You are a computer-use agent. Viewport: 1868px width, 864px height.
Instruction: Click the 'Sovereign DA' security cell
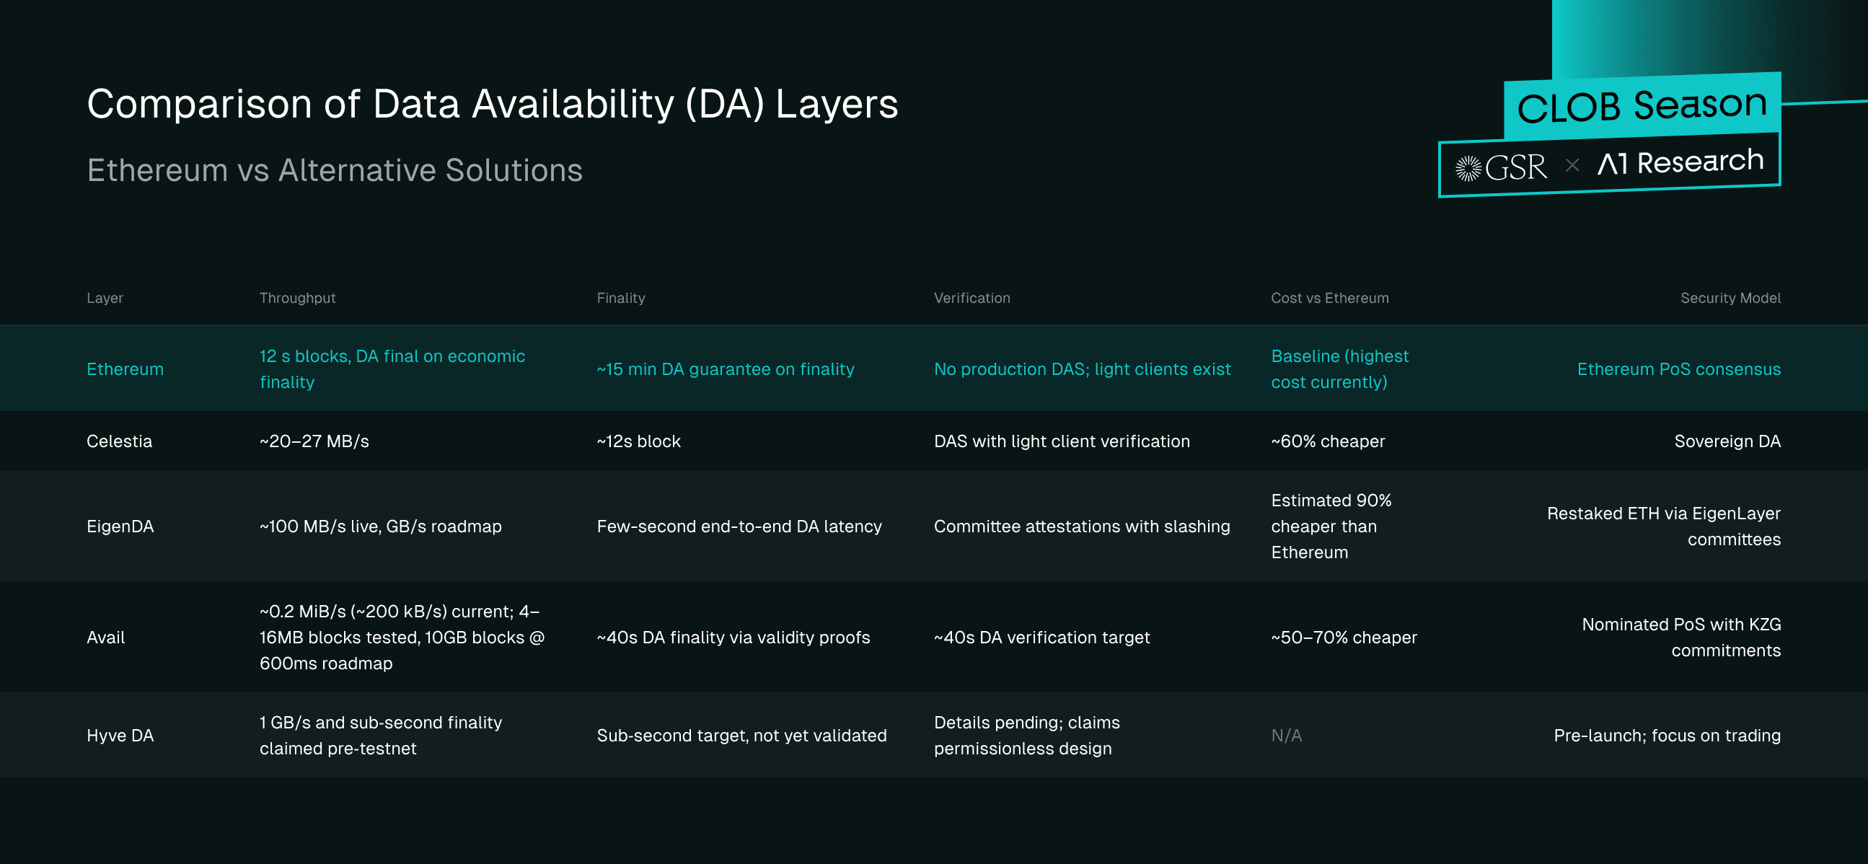1727,441
